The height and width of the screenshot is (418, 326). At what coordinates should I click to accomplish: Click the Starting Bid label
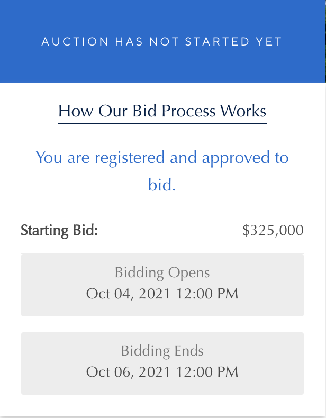pos(59,230)
